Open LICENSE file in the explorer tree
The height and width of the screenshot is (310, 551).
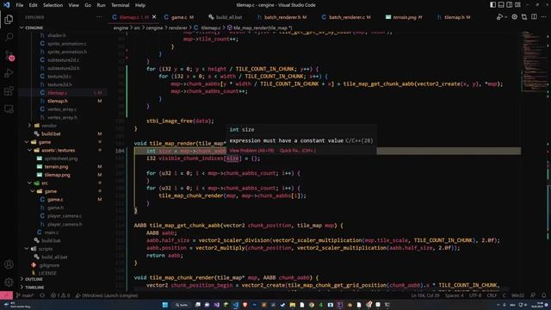coord(47,273)
